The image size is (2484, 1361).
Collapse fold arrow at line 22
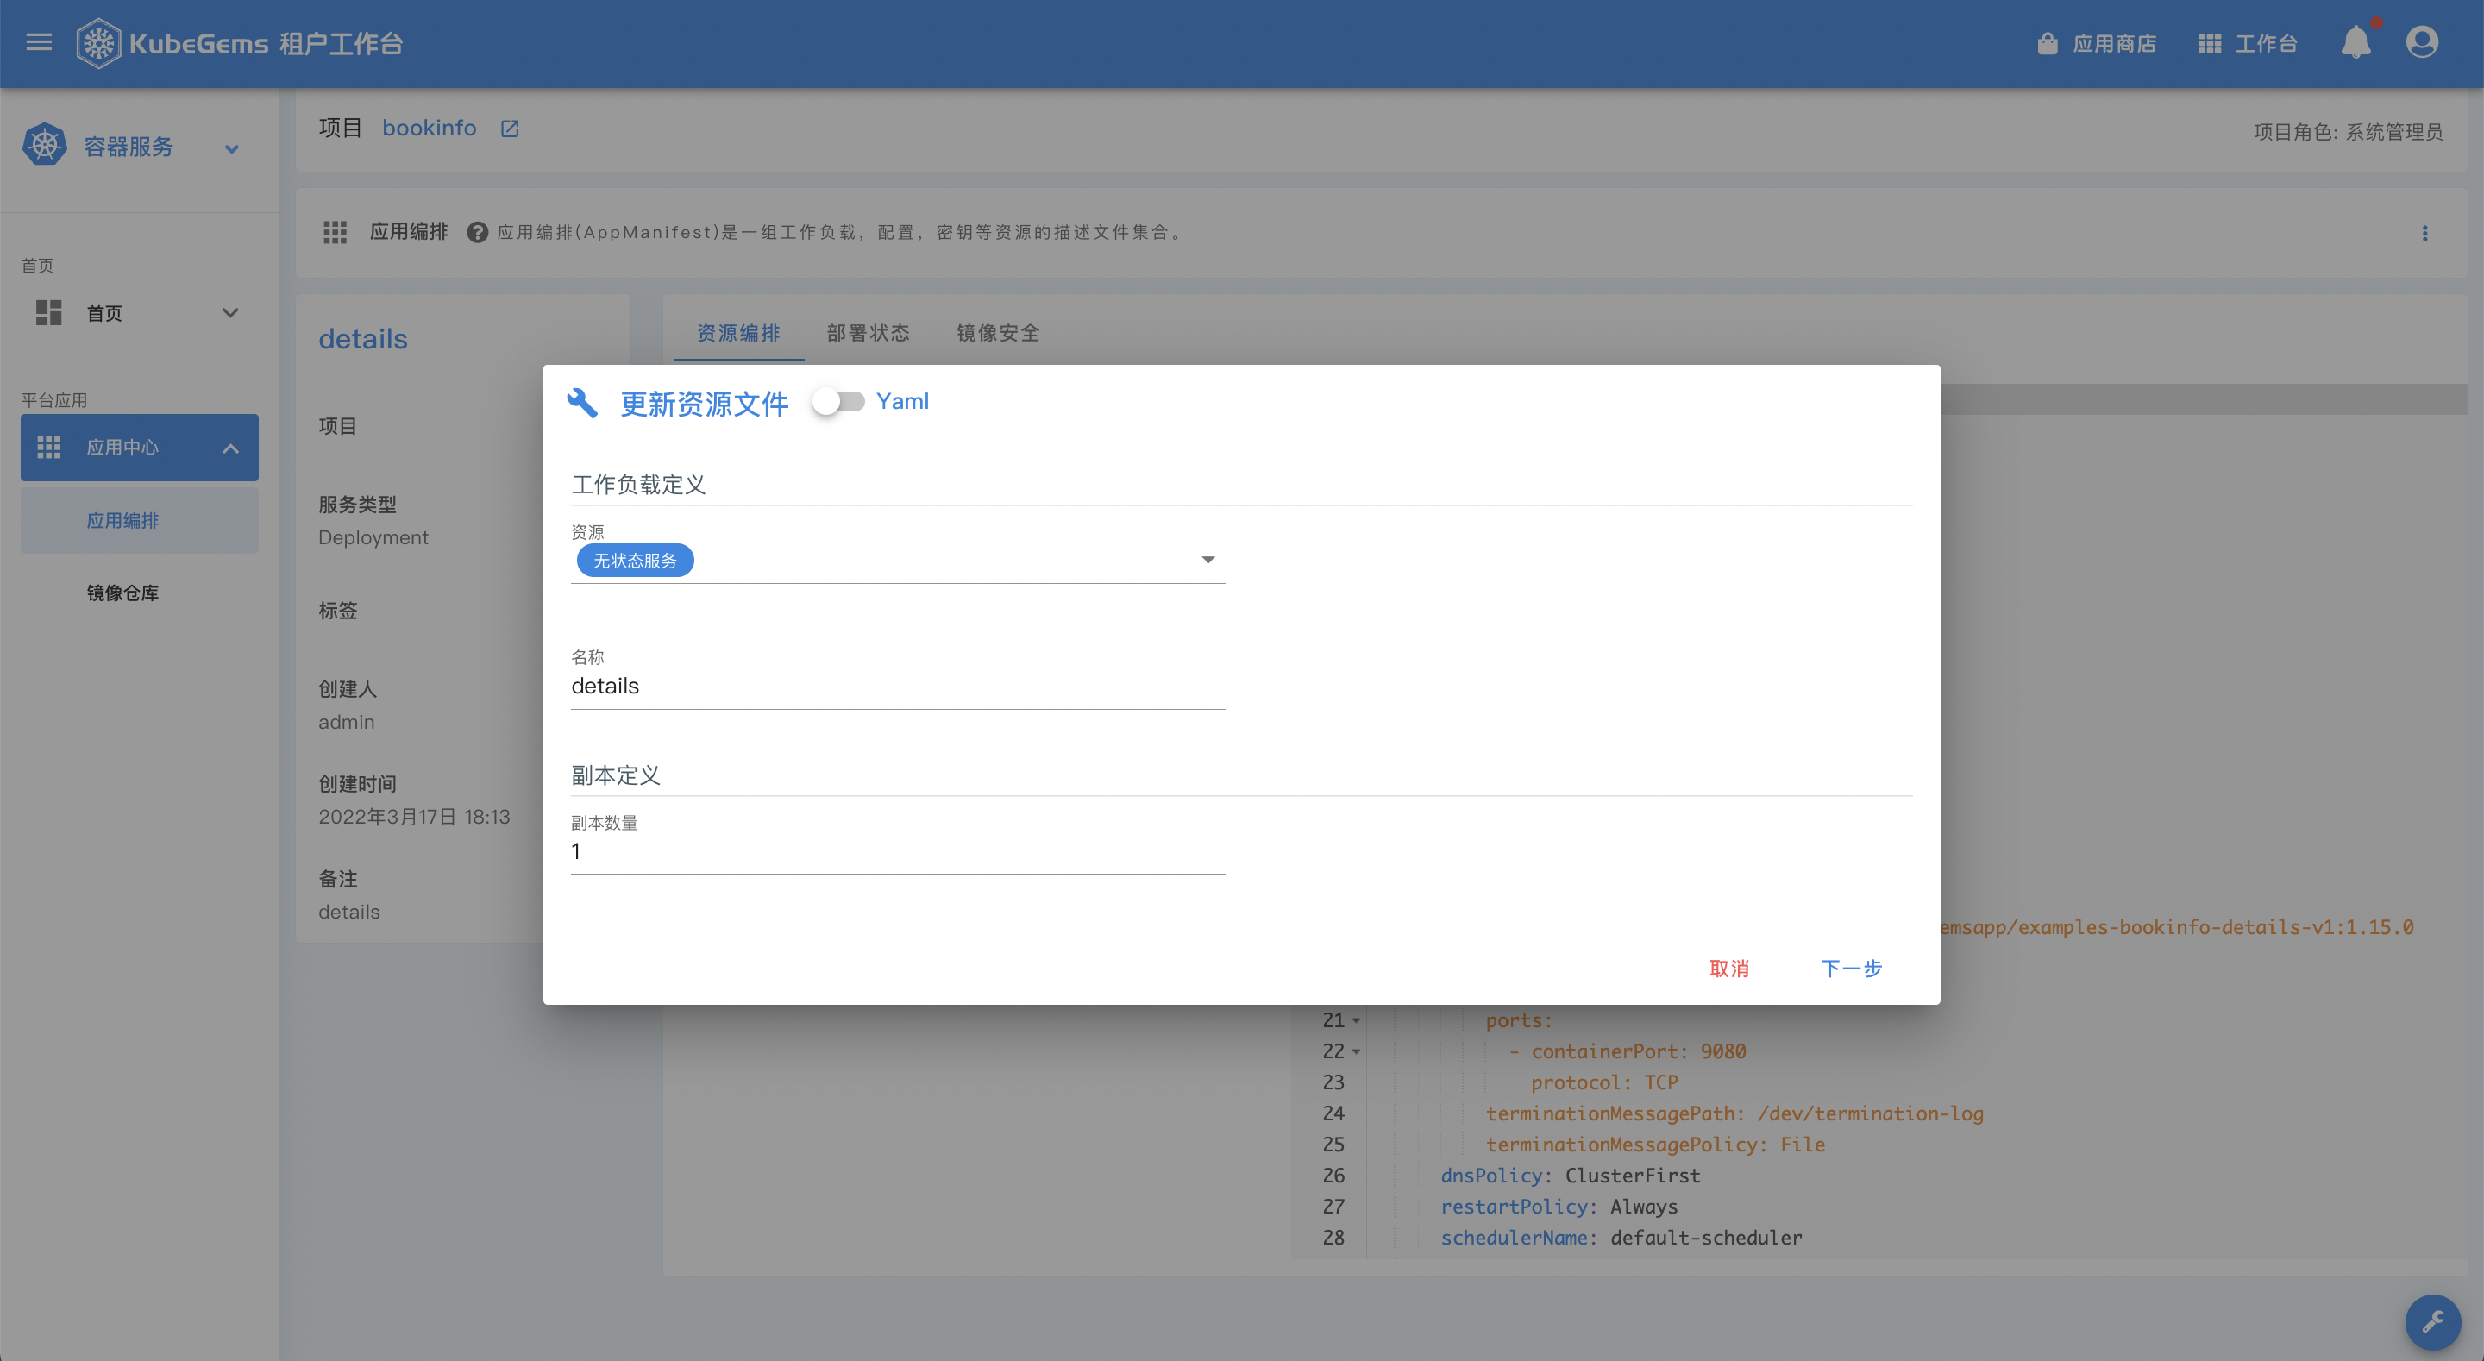[1356, 1051]
